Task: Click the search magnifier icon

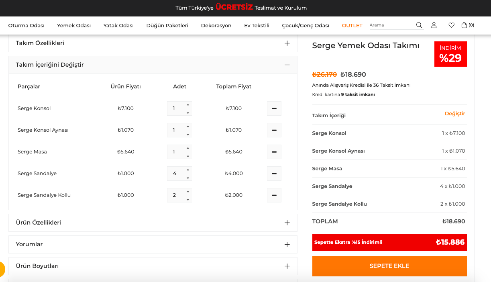Action: point(419,25)
